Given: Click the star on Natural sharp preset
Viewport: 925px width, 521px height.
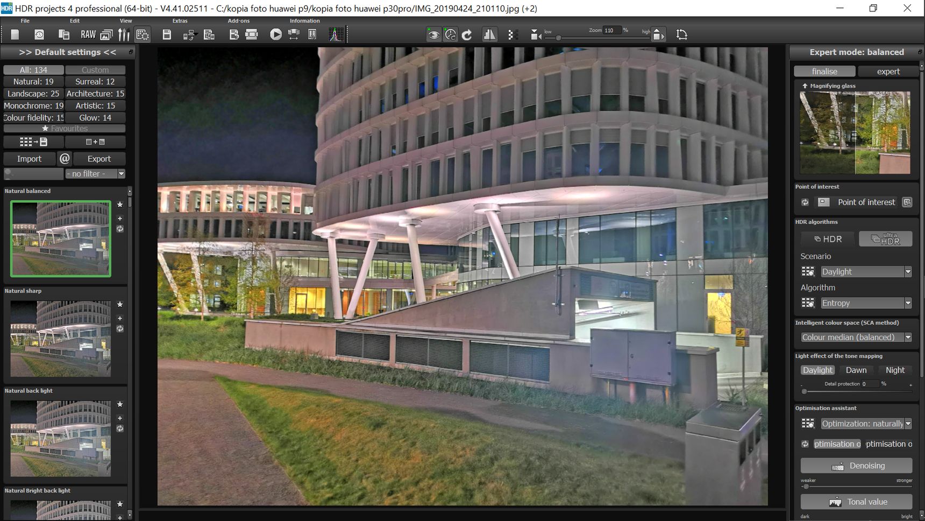Looking at the screenshot, I should click(x=120, y=304).
